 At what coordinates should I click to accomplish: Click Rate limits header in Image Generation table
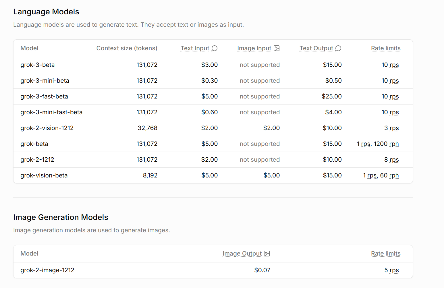[x=386, y=254]
